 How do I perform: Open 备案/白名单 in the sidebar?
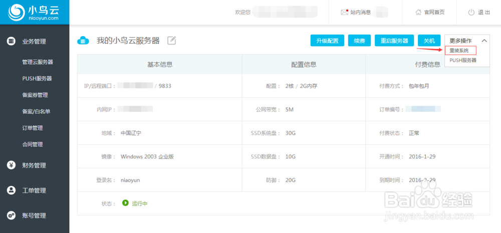point(36,111)
